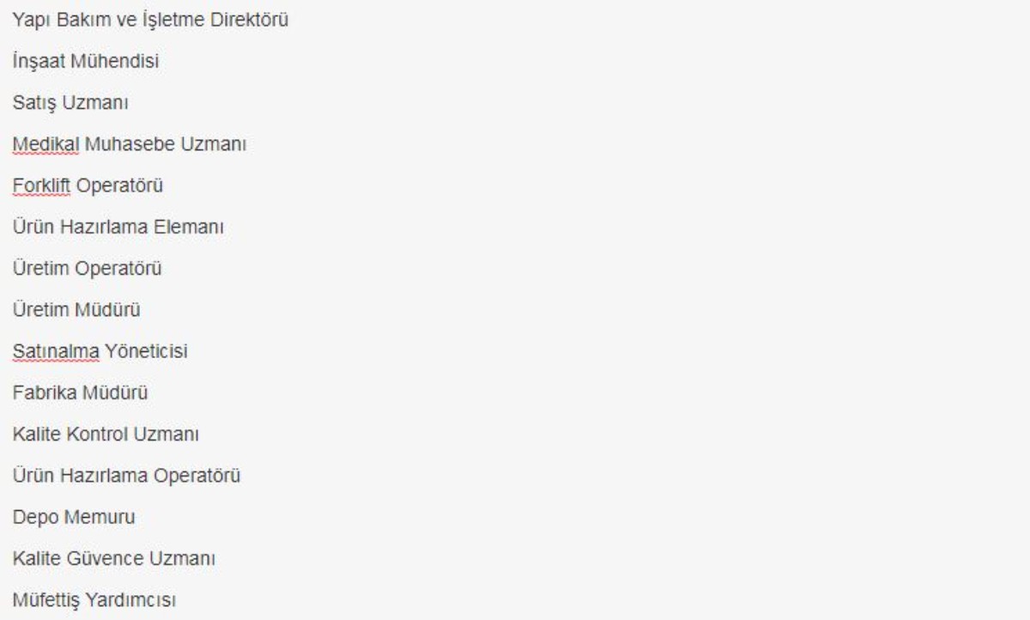Click on 'Üretim Müdürü' entry
The height and width of the screenshot is (620, 1030).
76,309
